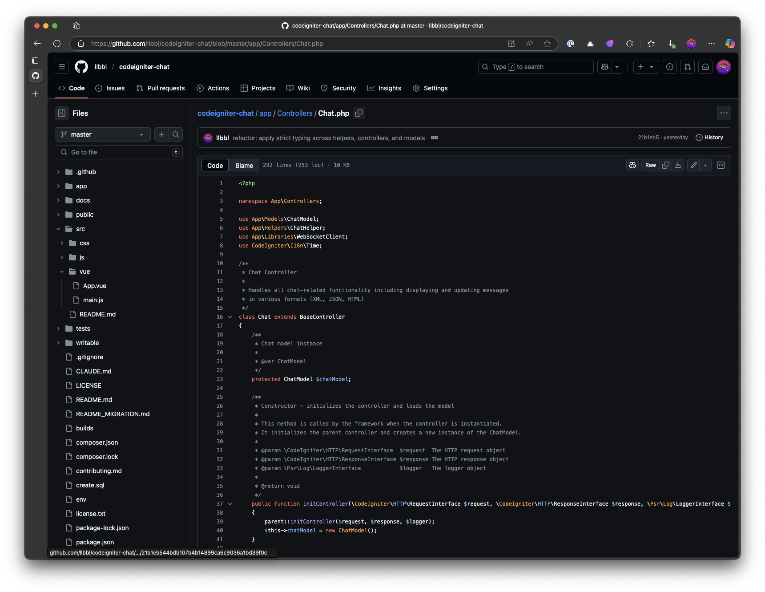765x592 pixels.
Task: Fold the Chat class at line 16
Action: [230, 317]
